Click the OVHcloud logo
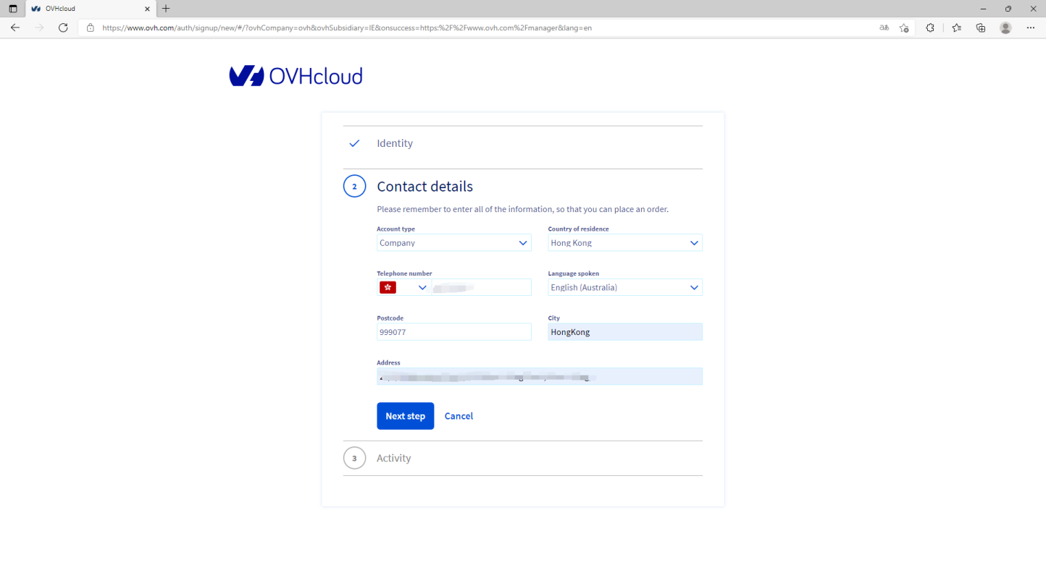The width and height of the screenshot is (1046, 565). [296, 76]
